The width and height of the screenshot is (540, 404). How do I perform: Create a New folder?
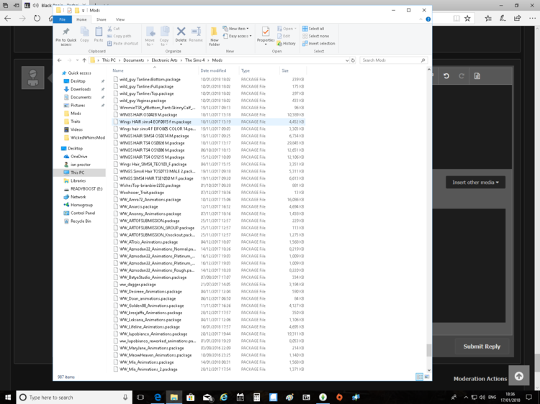pos(215,37)
